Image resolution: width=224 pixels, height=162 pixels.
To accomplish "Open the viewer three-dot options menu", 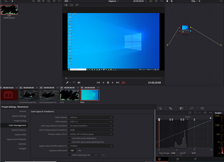I will 162,1.
